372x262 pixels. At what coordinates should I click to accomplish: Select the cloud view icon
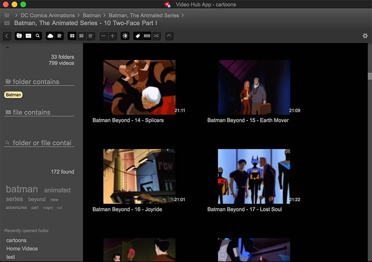coord(50,36)
